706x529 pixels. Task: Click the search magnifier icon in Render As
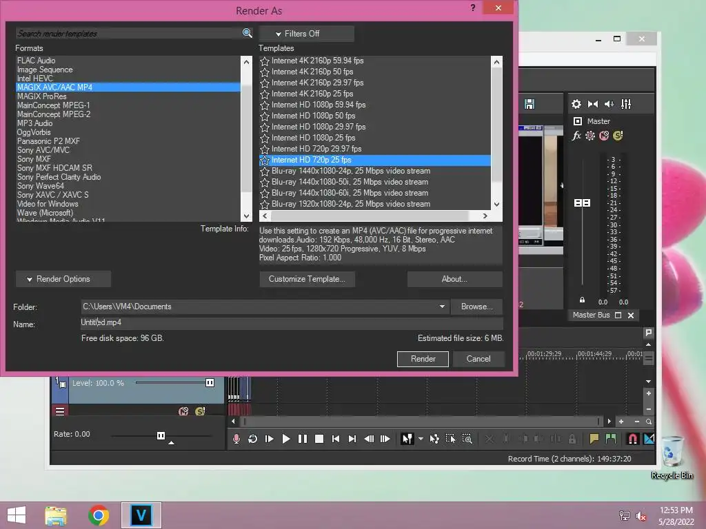[x=247, y=33]
